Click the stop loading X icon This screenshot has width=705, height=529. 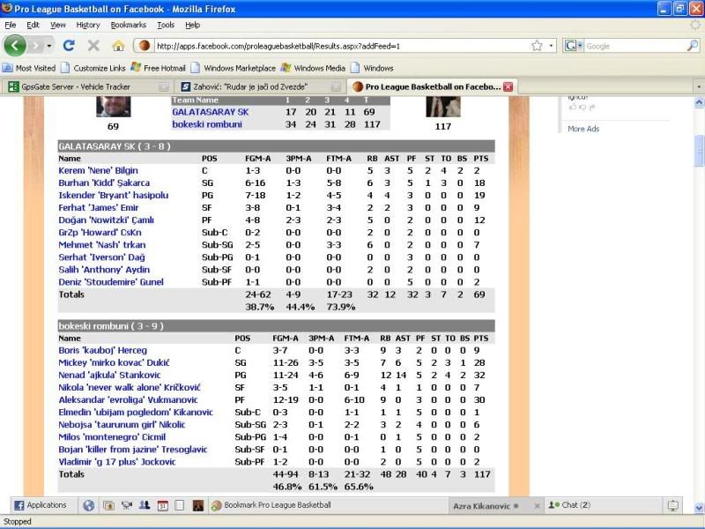coord(93,45)
